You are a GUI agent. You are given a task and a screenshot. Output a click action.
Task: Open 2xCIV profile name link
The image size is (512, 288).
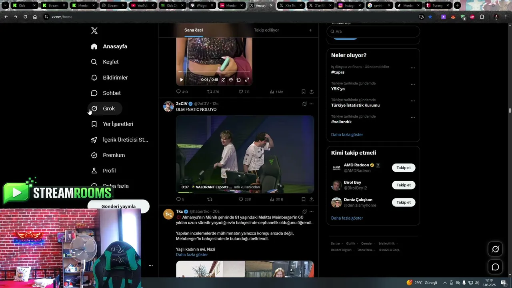[x=182, y=104]
